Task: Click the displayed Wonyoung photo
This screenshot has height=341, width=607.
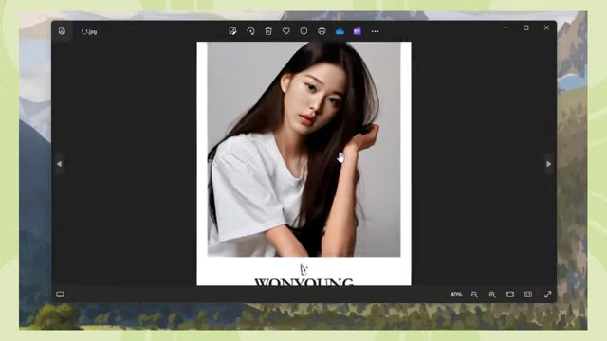Action: (303, 164)
